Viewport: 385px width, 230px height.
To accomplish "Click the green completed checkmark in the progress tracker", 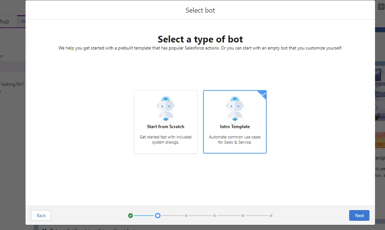I will coord(130,215).
